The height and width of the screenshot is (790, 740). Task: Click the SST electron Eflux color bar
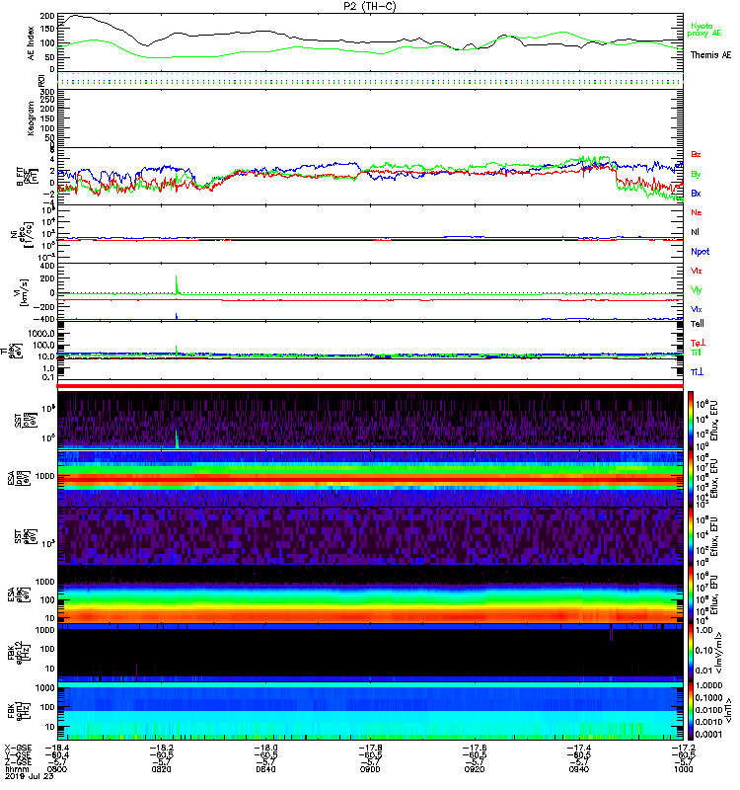[691, 536]
